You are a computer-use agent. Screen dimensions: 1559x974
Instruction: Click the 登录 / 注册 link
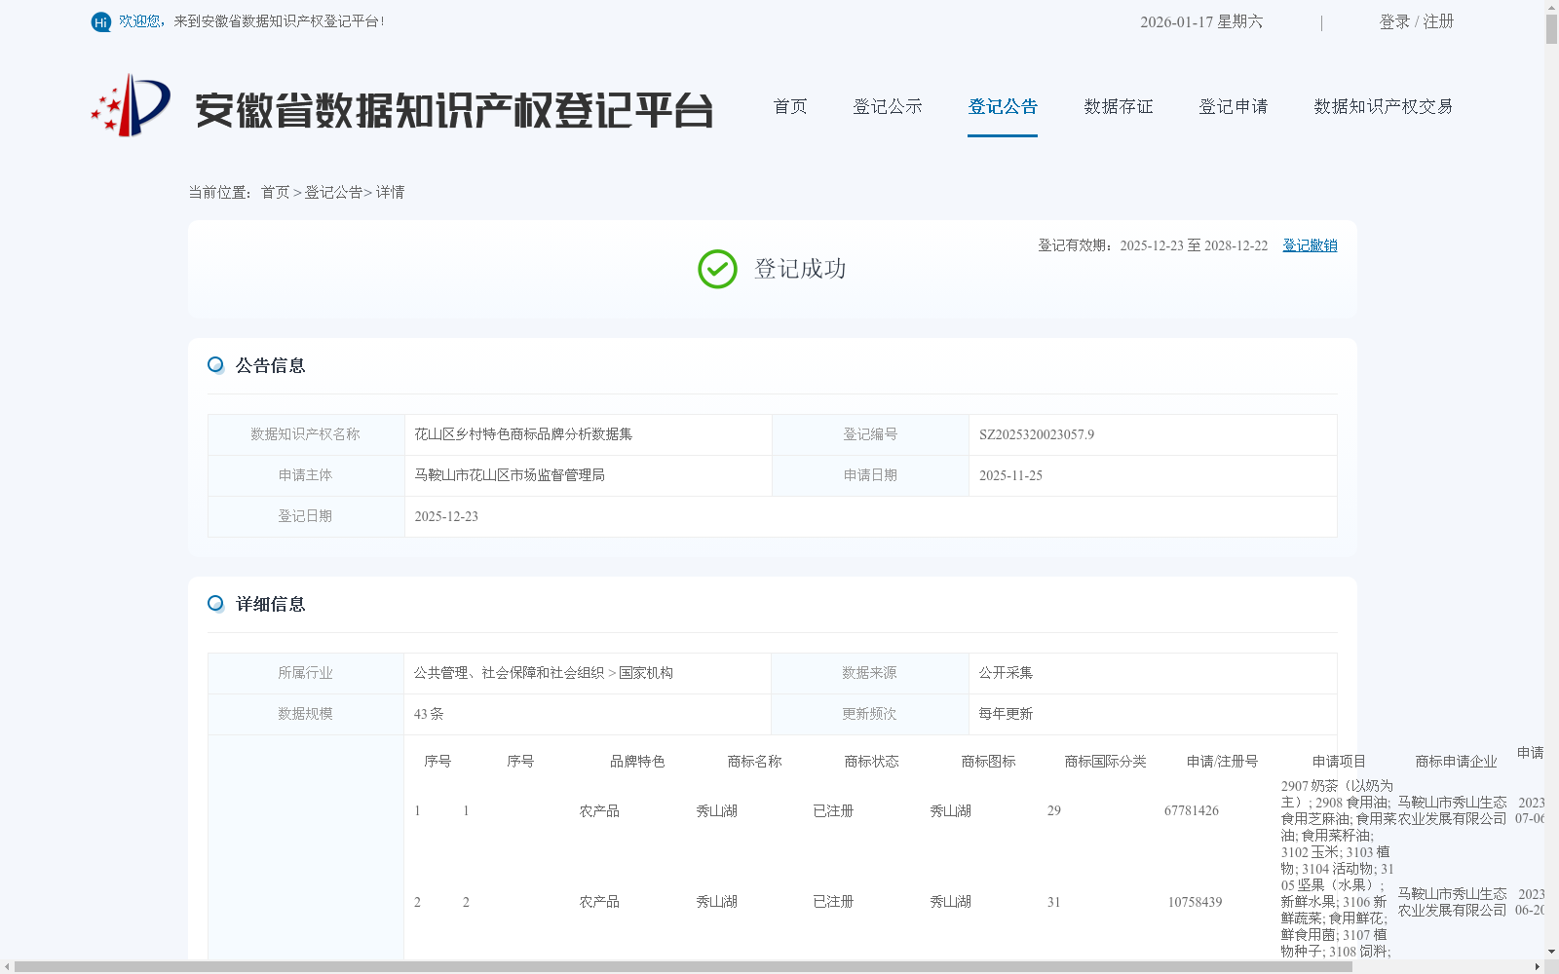(x=1417, y=21)
